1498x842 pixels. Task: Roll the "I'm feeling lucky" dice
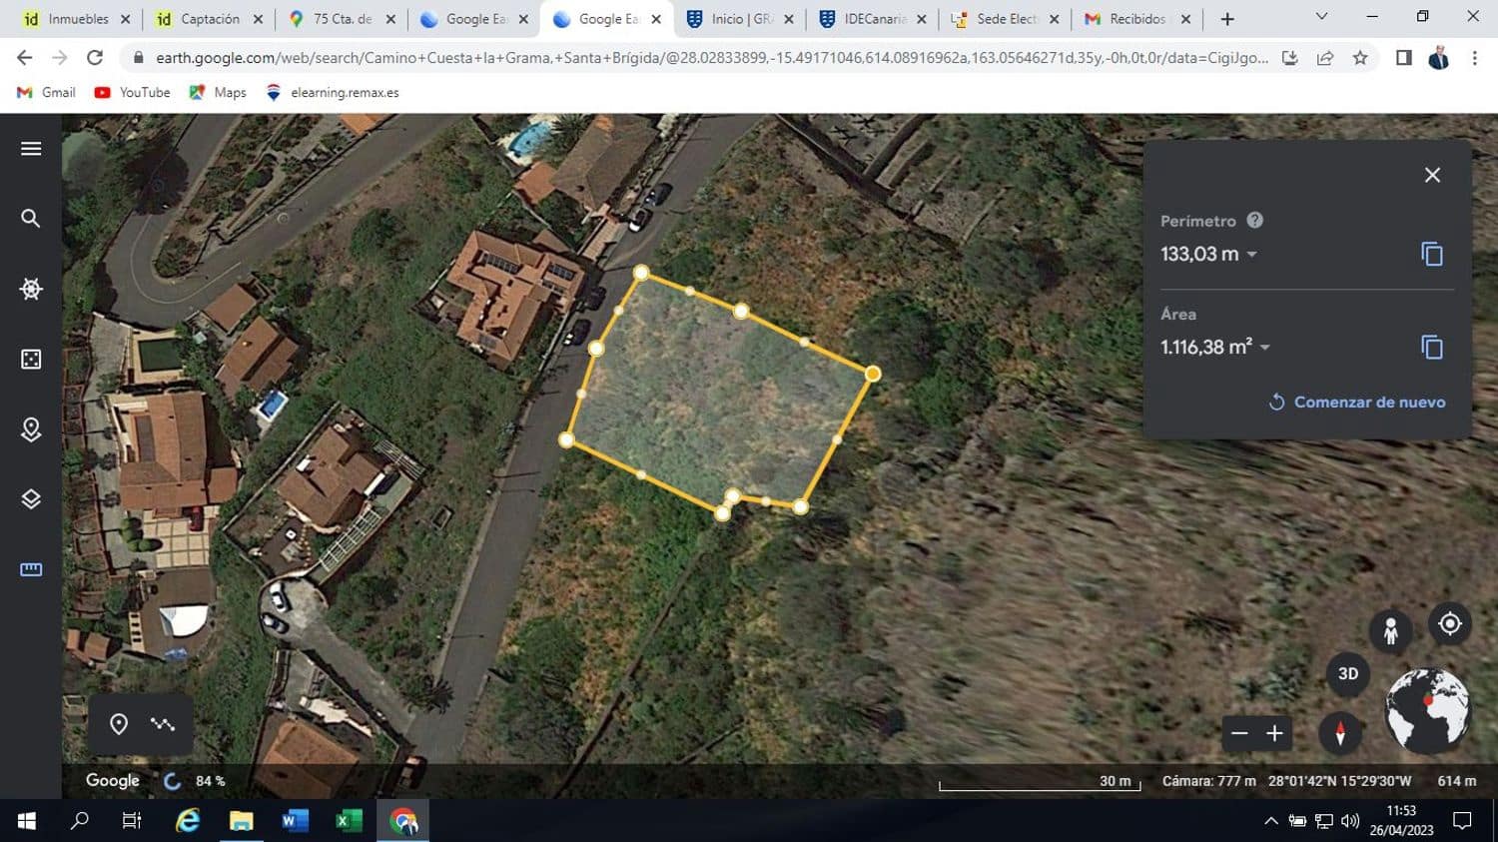tap(30, 359)
